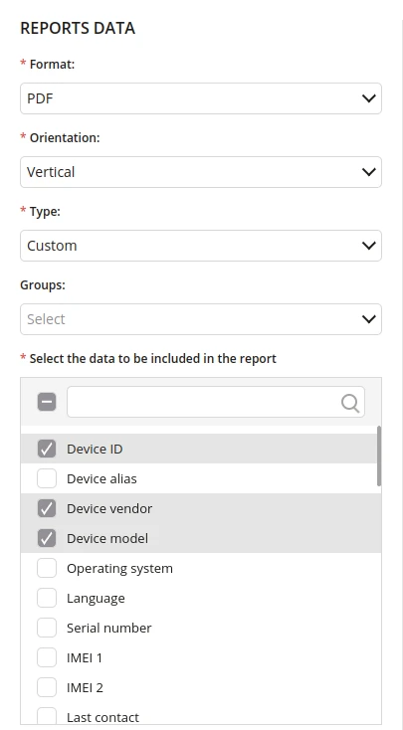This screenshot has width=403, height=730.
Task: Check the Last contact checkbox
Action: click(x=47, y=716)
